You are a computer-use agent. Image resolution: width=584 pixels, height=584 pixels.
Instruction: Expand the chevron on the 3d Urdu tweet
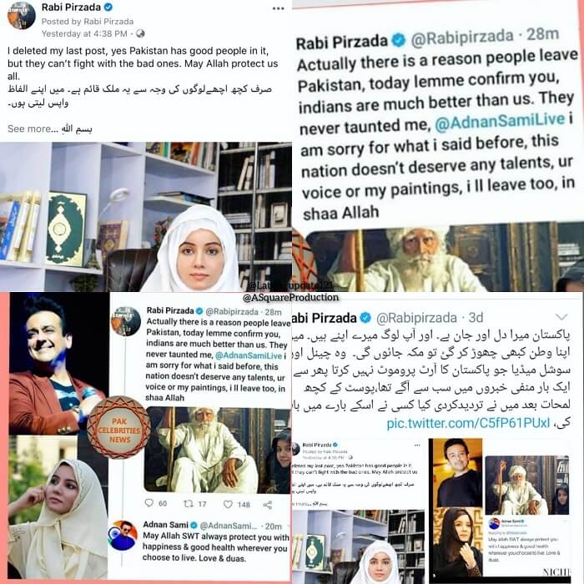coord(561,317)
